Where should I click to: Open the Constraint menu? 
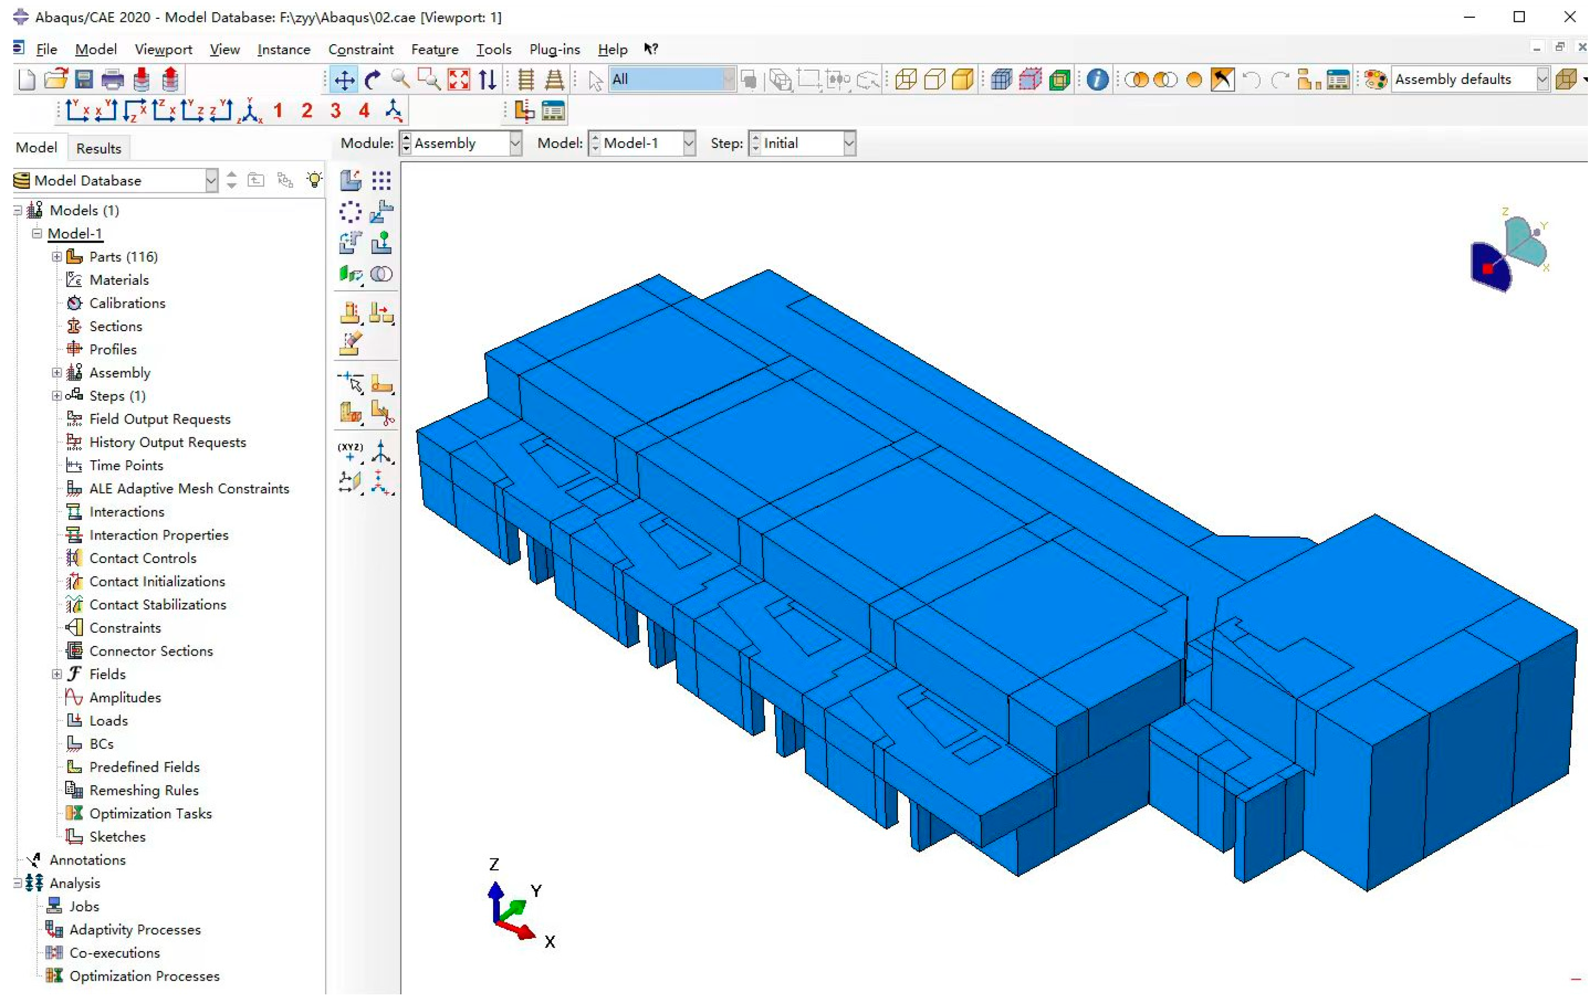tap(360, 49)
